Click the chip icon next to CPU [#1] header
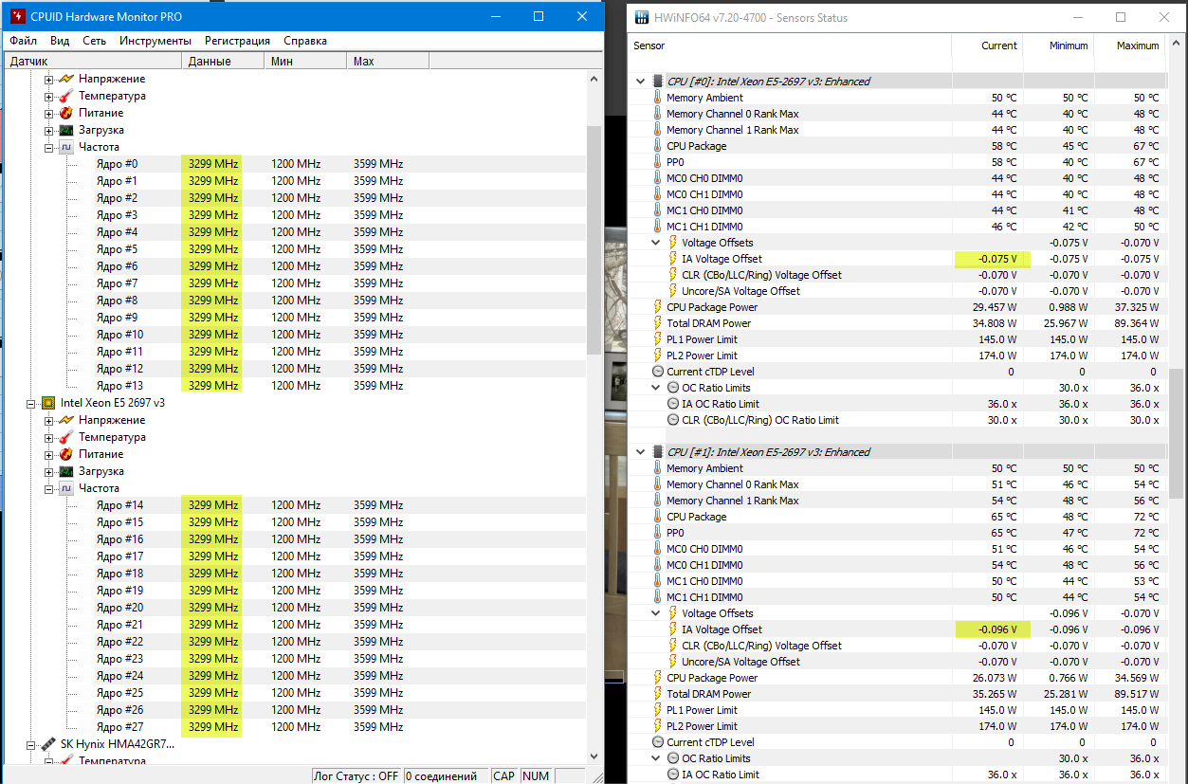This screenshot has width=1188, height=784. pyautogui.click(x=658, y=452)
